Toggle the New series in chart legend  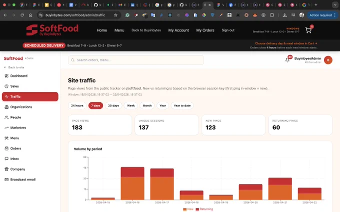tap(188, 209)
